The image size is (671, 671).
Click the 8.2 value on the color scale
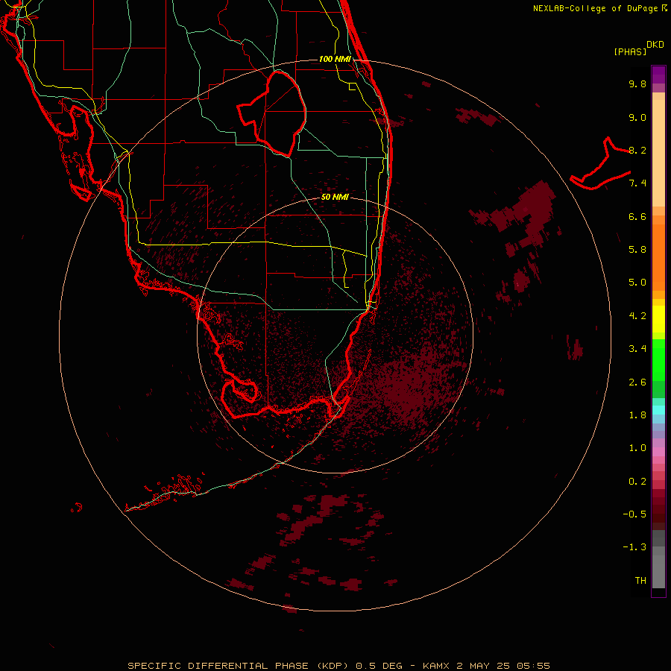click(637, 150)
